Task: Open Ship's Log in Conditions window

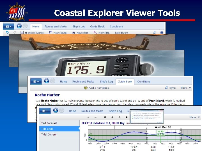Action: tap(115, 111)
